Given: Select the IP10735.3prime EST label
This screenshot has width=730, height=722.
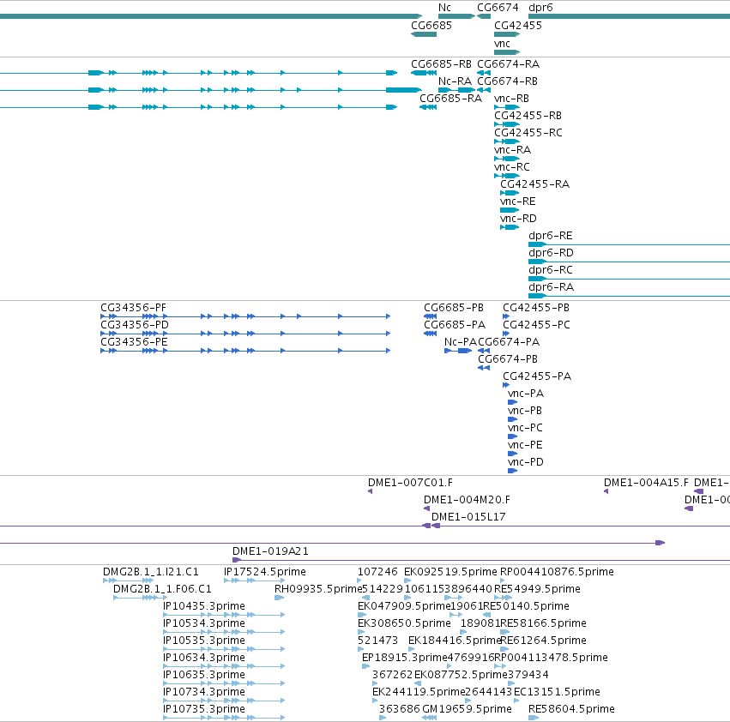Looking at the screenshot, I should coord(204,709).
